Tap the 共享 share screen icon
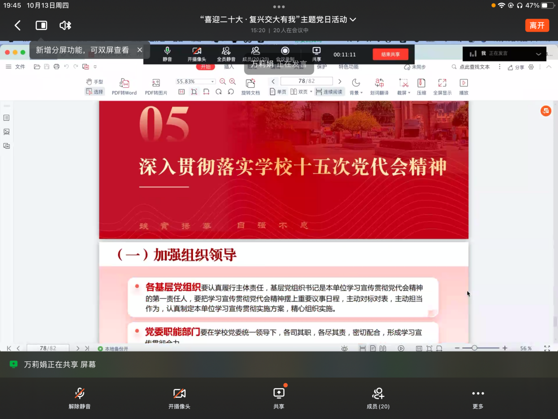Screen dimensions: 558x419 tap(279, 398)
